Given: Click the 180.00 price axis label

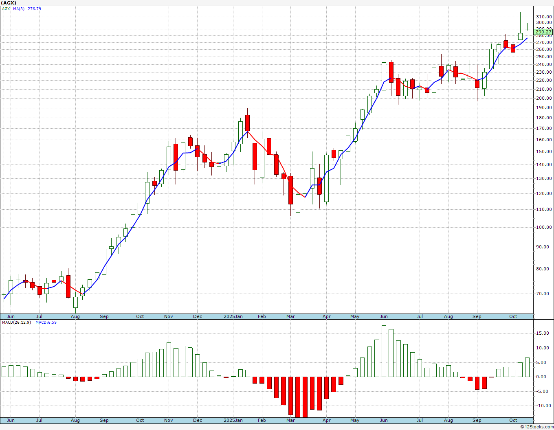Looking at the screenshot, I should coord(544,118).
